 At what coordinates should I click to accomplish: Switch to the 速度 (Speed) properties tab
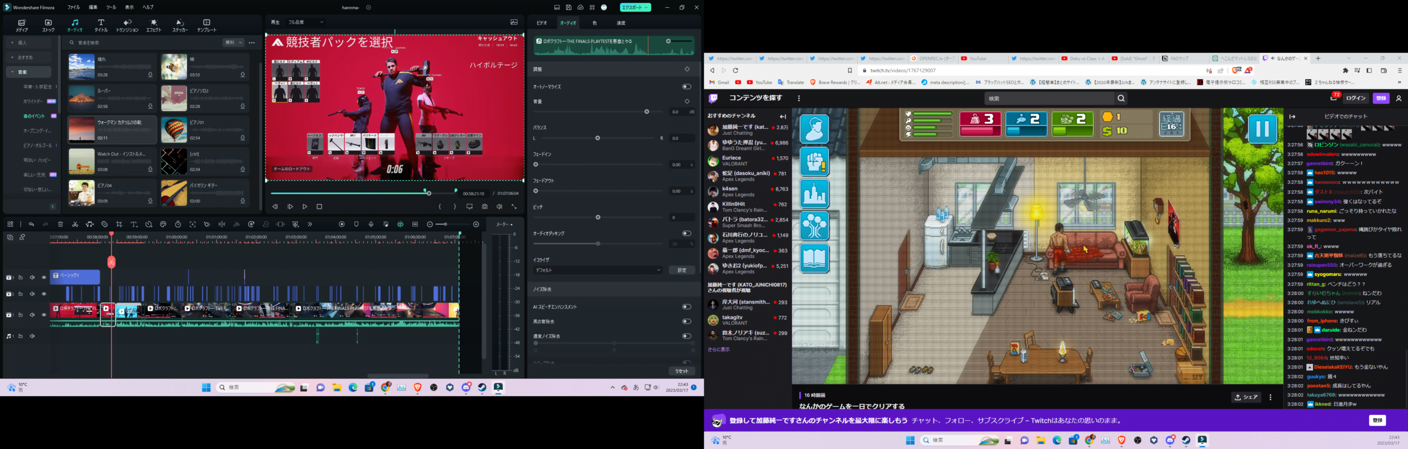pyautogui.click(x=621, y=23)
